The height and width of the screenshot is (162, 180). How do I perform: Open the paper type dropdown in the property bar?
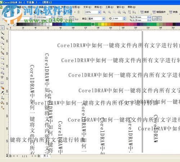pyautogui.click(x=31, y=19)
